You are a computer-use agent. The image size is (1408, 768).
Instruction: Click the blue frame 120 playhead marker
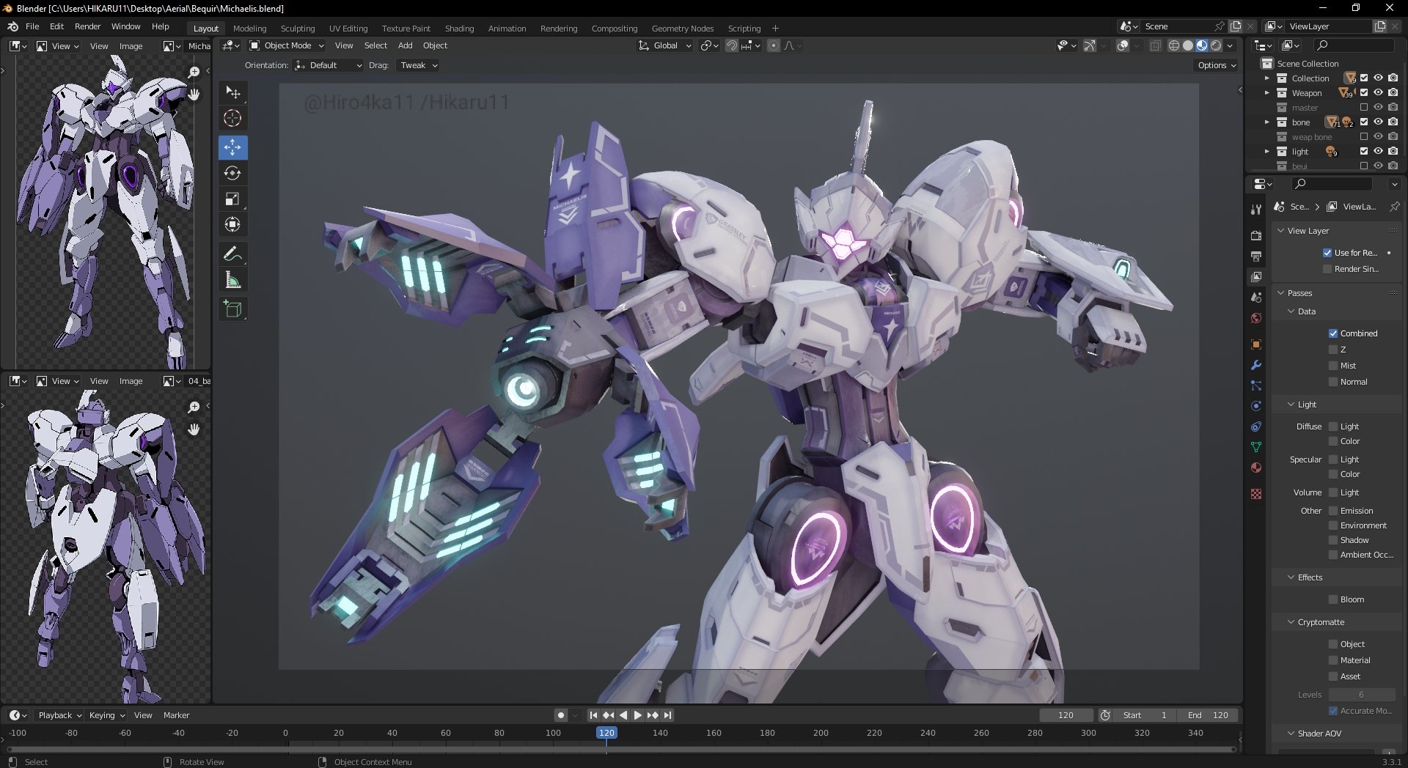606,733
